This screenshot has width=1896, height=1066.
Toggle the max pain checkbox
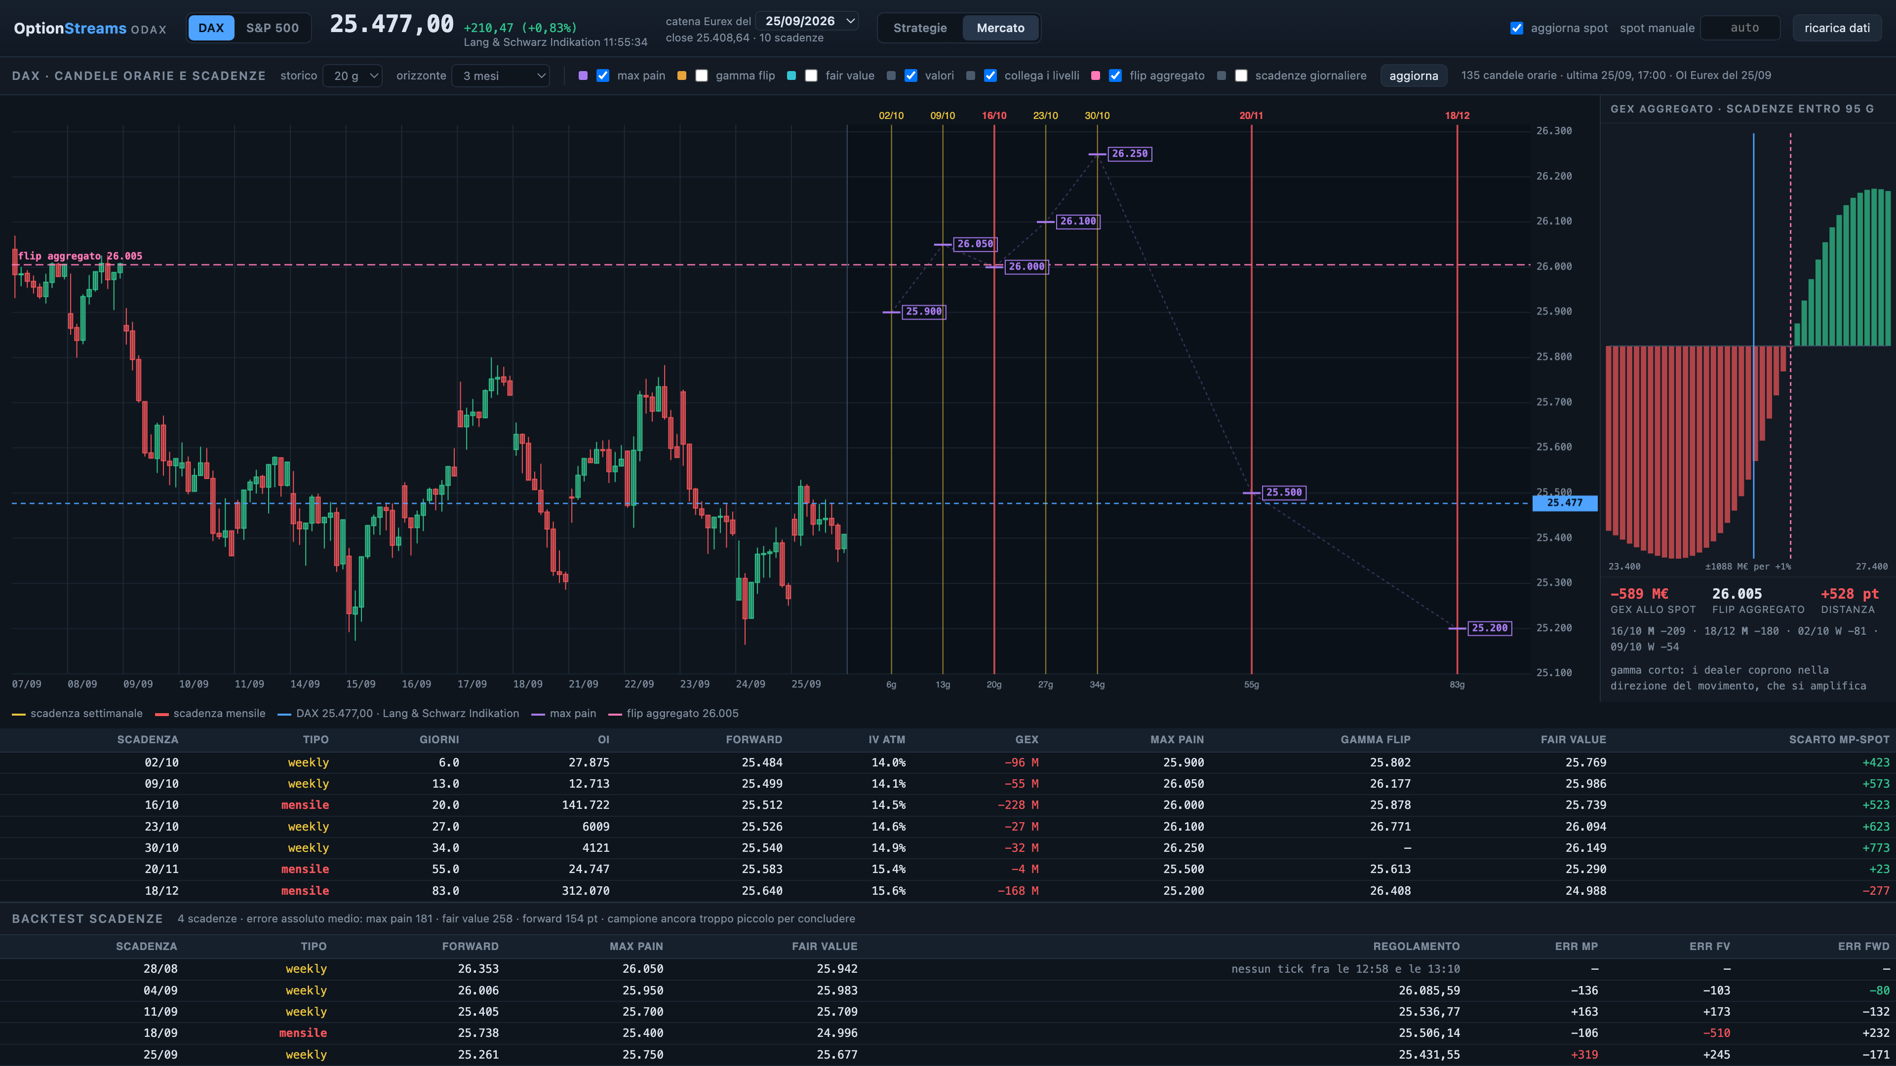click(x=603, y=76)
